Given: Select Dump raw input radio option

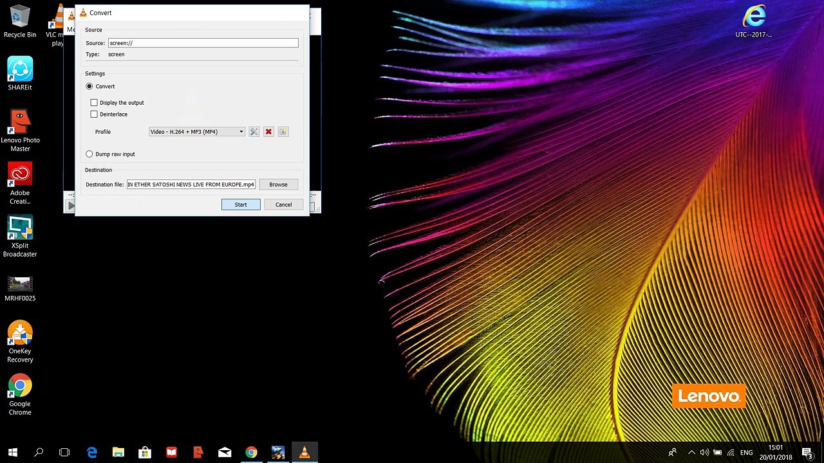Looking at the screenshot, I should coord(89,154).
